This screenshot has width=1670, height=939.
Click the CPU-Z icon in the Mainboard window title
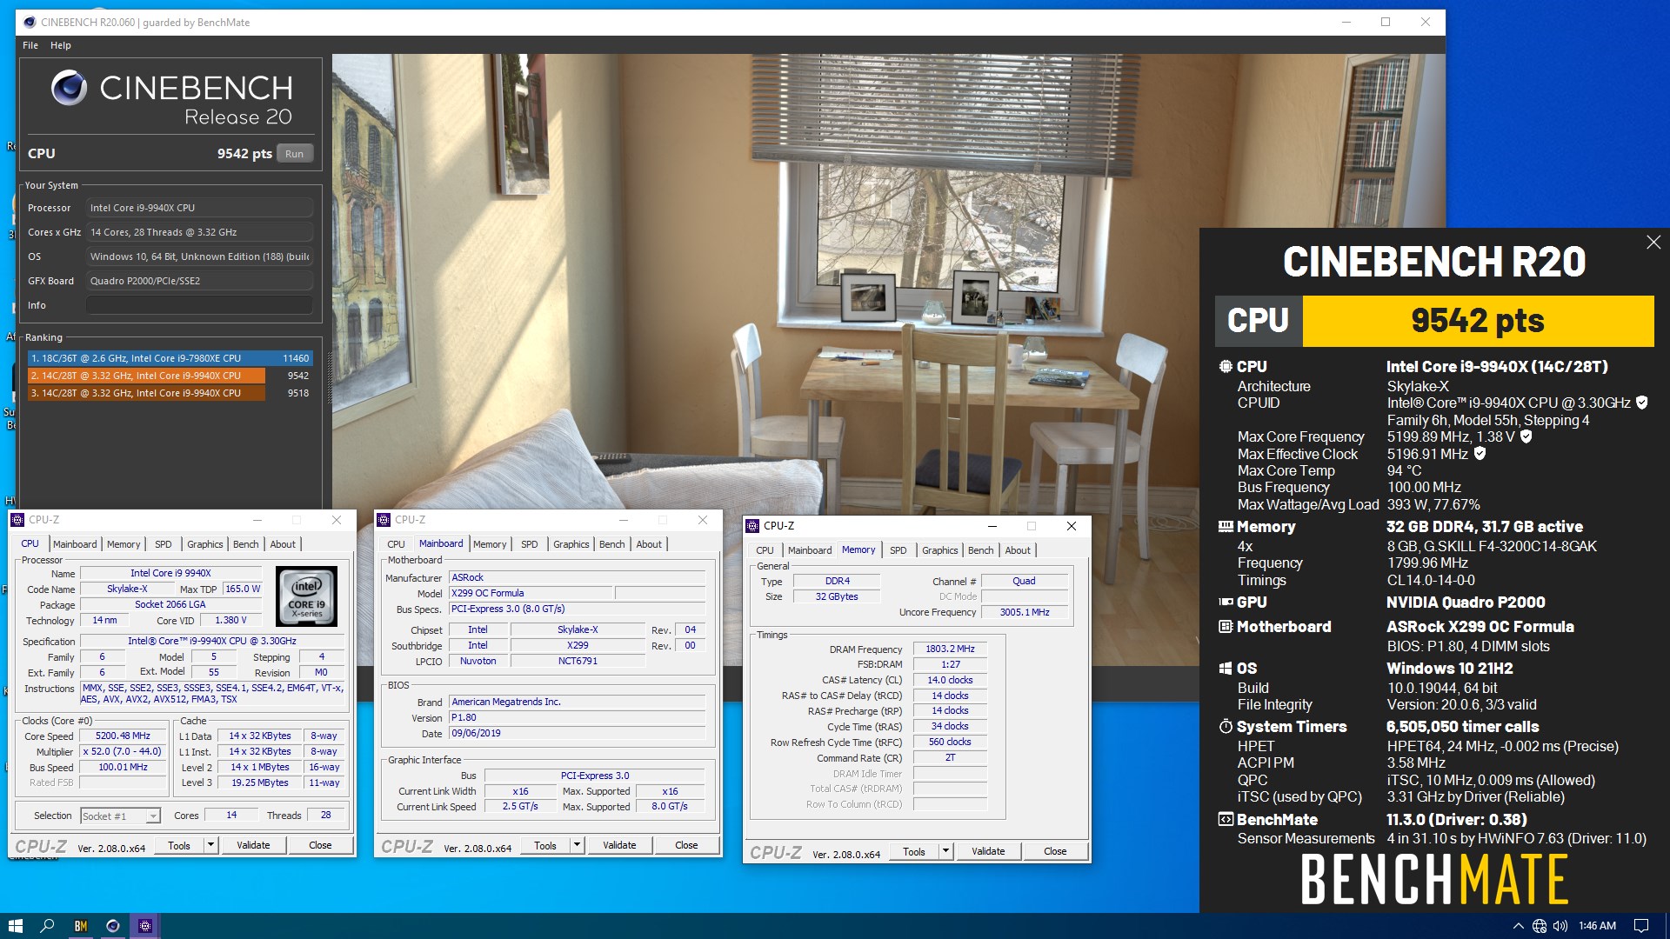(384, 520)
